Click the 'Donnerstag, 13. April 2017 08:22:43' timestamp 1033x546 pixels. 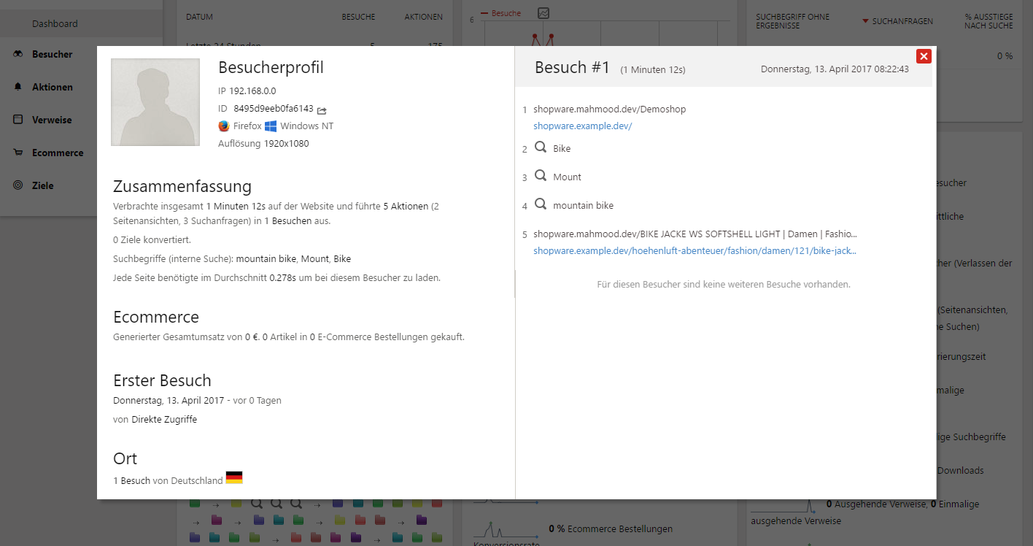point(835,69)
